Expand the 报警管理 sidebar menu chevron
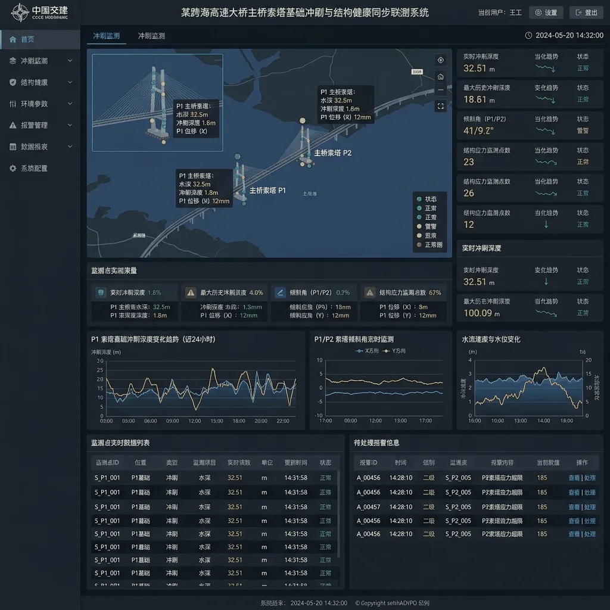The image size is (610, 610). tap(70, 125)
